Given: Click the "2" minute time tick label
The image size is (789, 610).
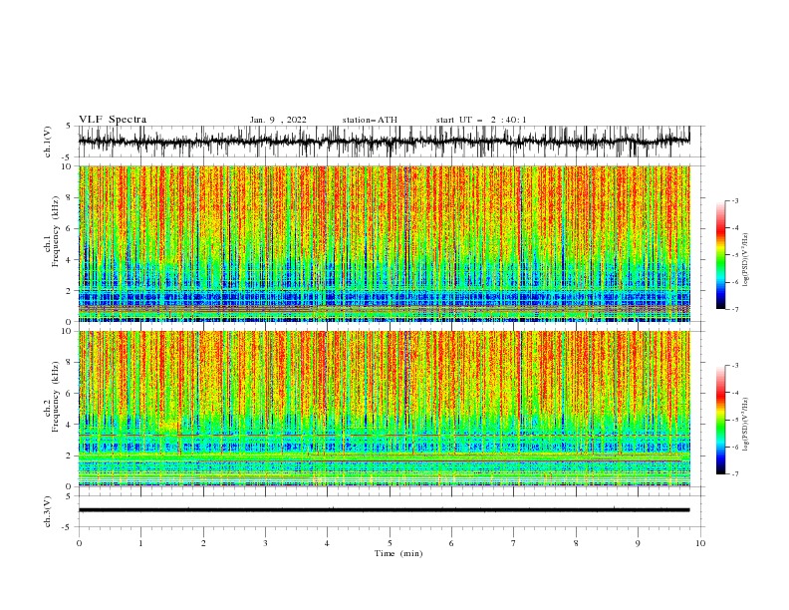Looking at the screenshot, I should (203, 543).
